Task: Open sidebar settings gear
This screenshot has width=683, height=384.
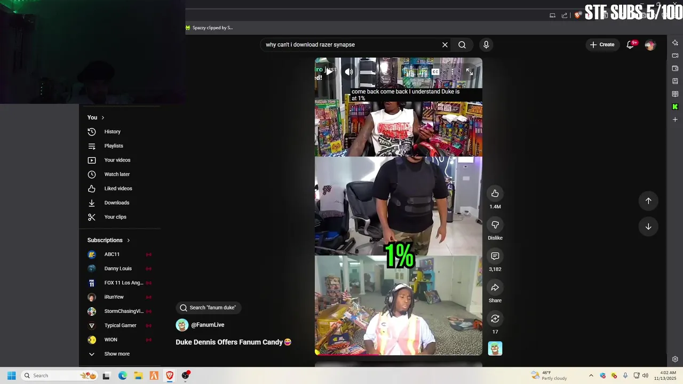Action: [675, 359]
